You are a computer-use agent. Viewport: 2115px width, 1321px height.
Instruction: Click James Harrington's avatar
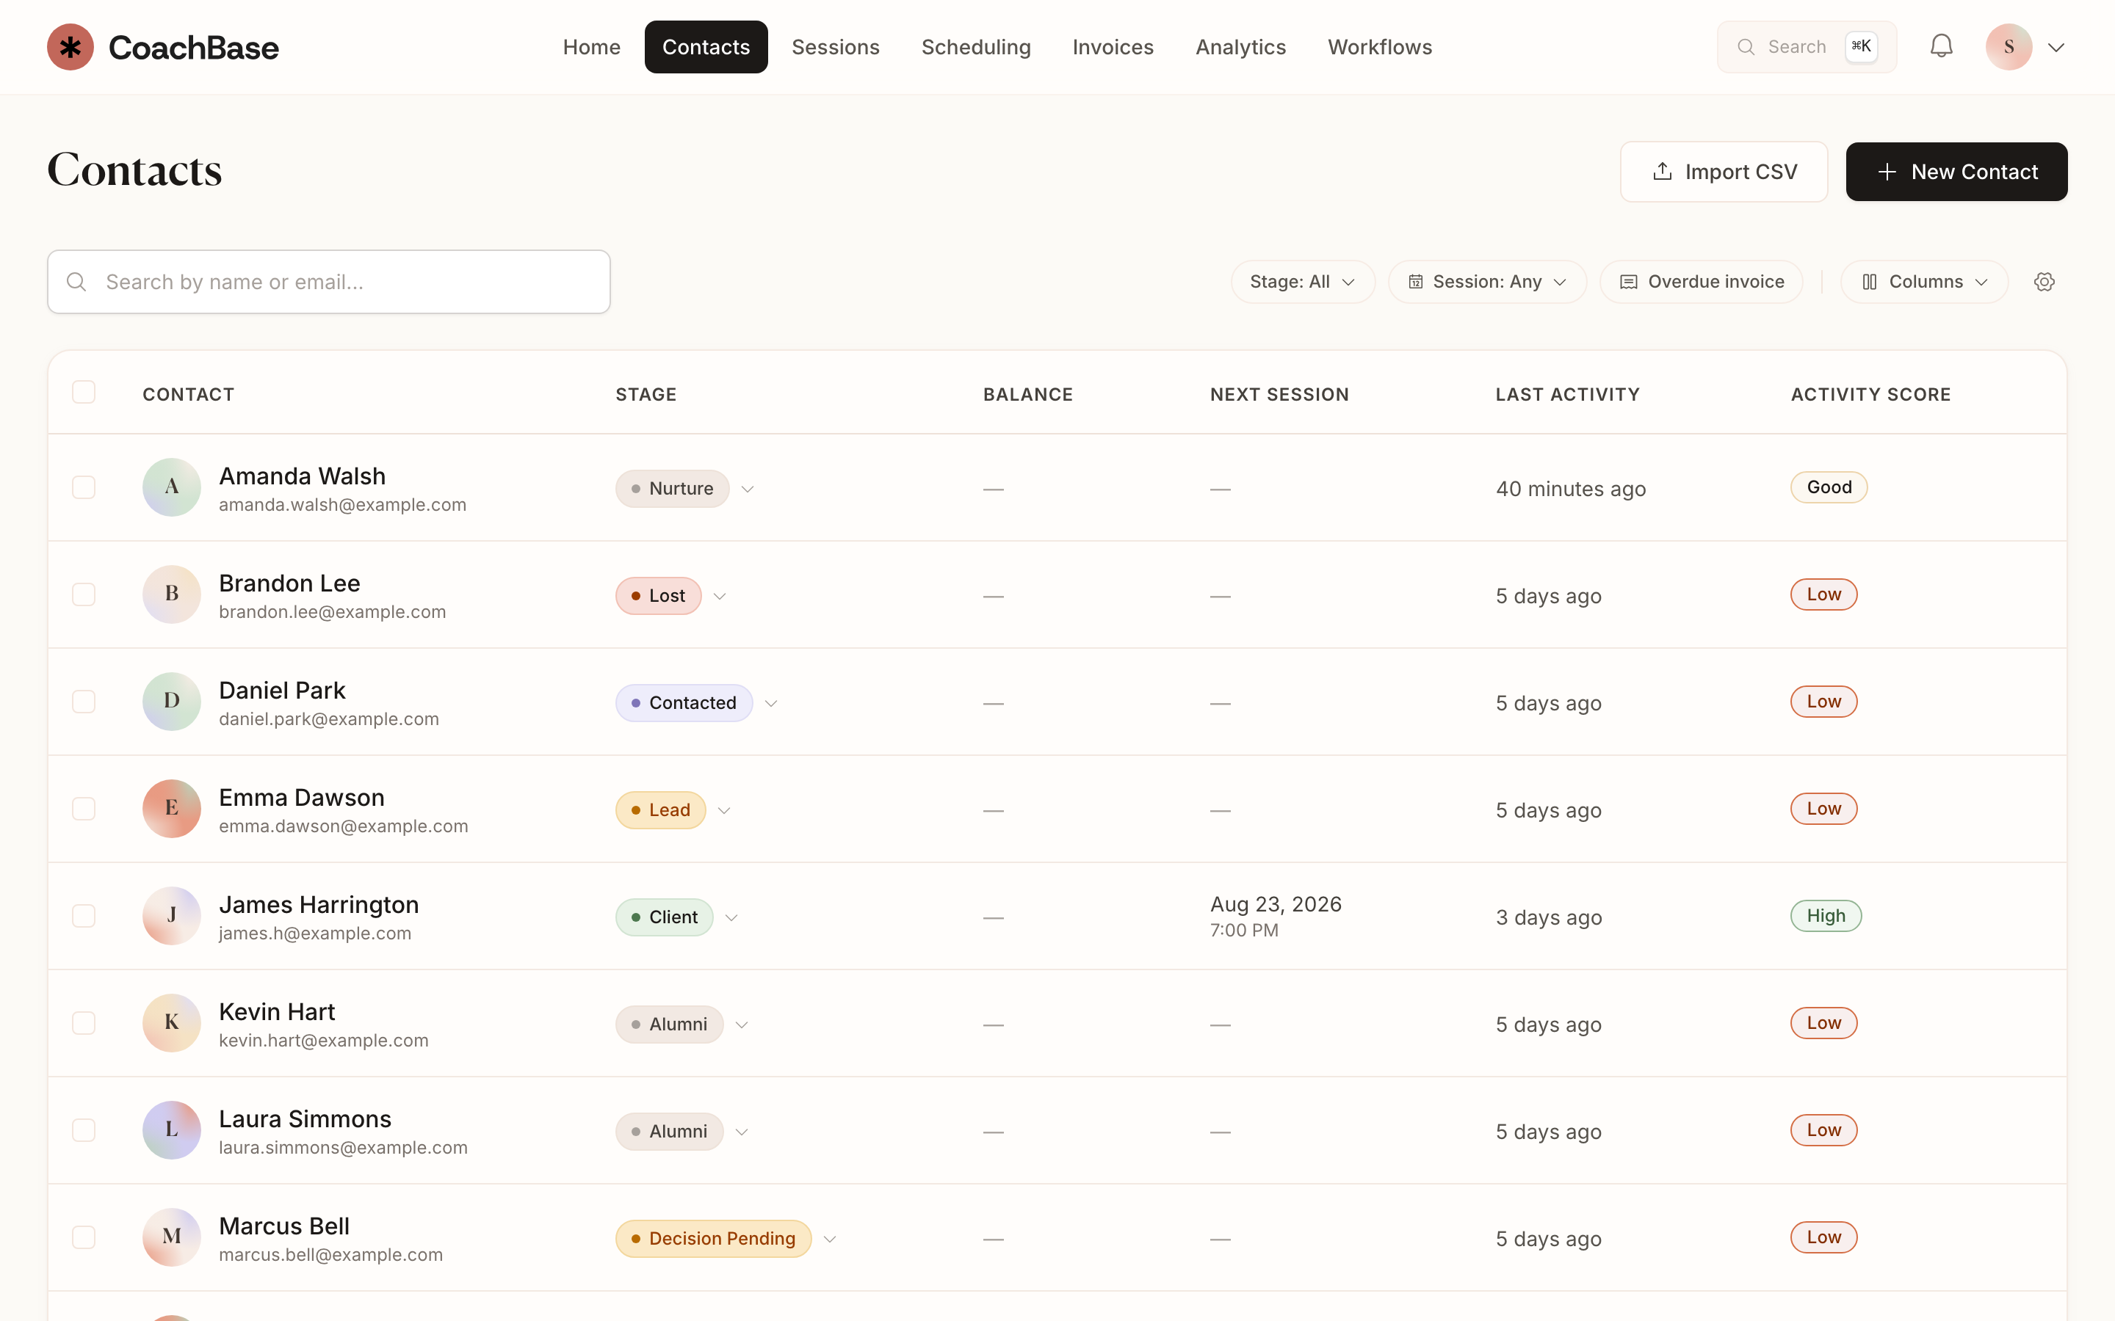(x=172, y=916)
